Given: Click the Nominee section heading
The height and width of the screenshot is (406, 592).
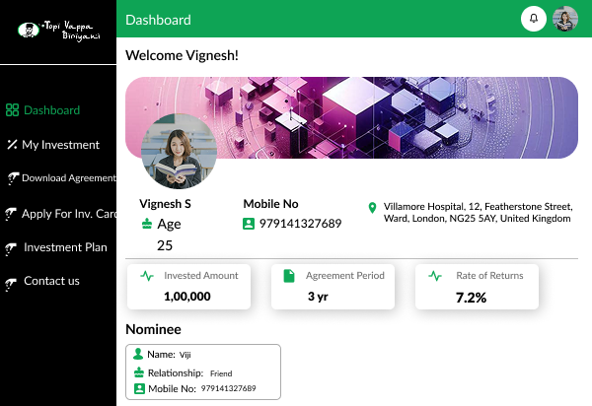Looking at the screenshot, I should coord(153,329).
